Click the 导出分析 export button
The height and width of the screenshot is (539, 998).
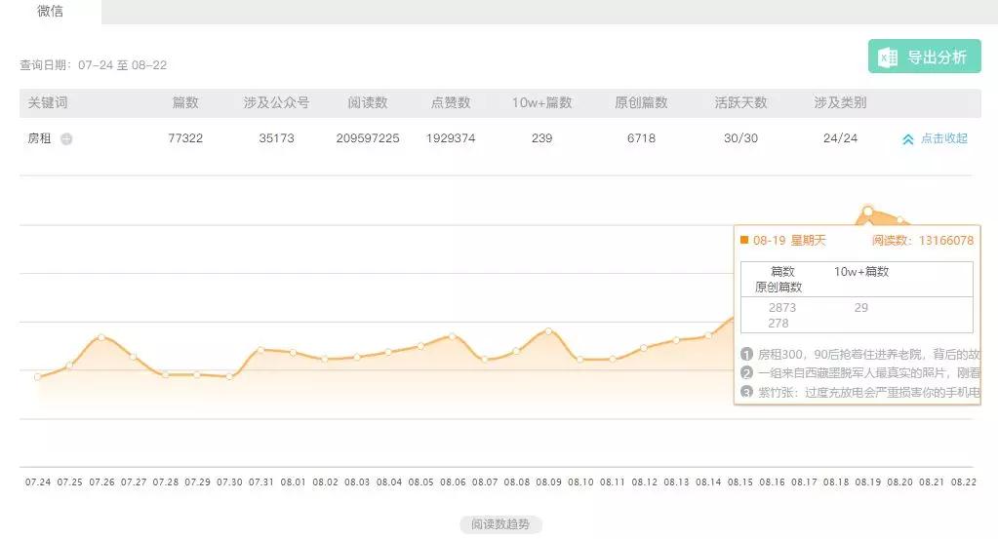pyautogui.click(x=924, y=57)
